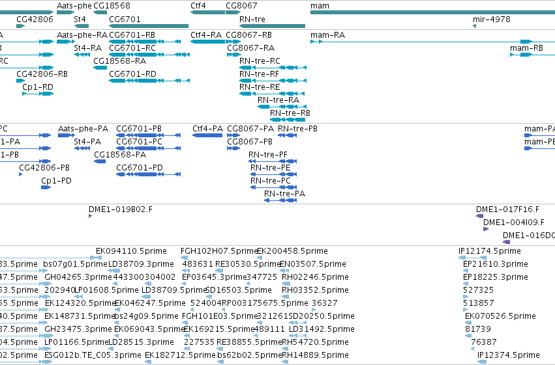Pick the 'CG6701-PC' protein label

pos(139,142)
